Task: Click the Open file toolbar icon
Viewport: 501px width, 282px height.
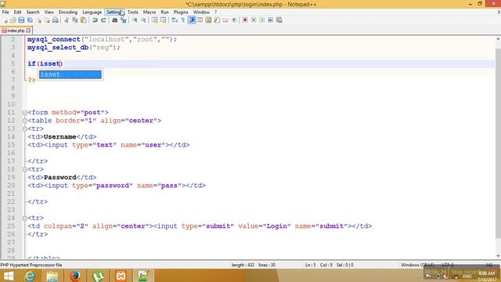Action: (13, 20)
